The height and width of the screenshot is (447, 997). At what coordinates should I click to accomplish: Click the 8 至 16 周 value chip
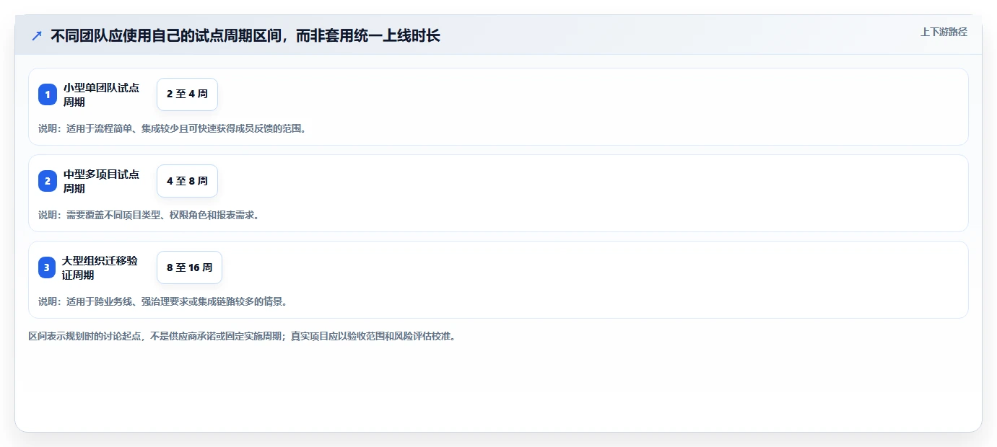pyautogui.click(x=189, y=267)
